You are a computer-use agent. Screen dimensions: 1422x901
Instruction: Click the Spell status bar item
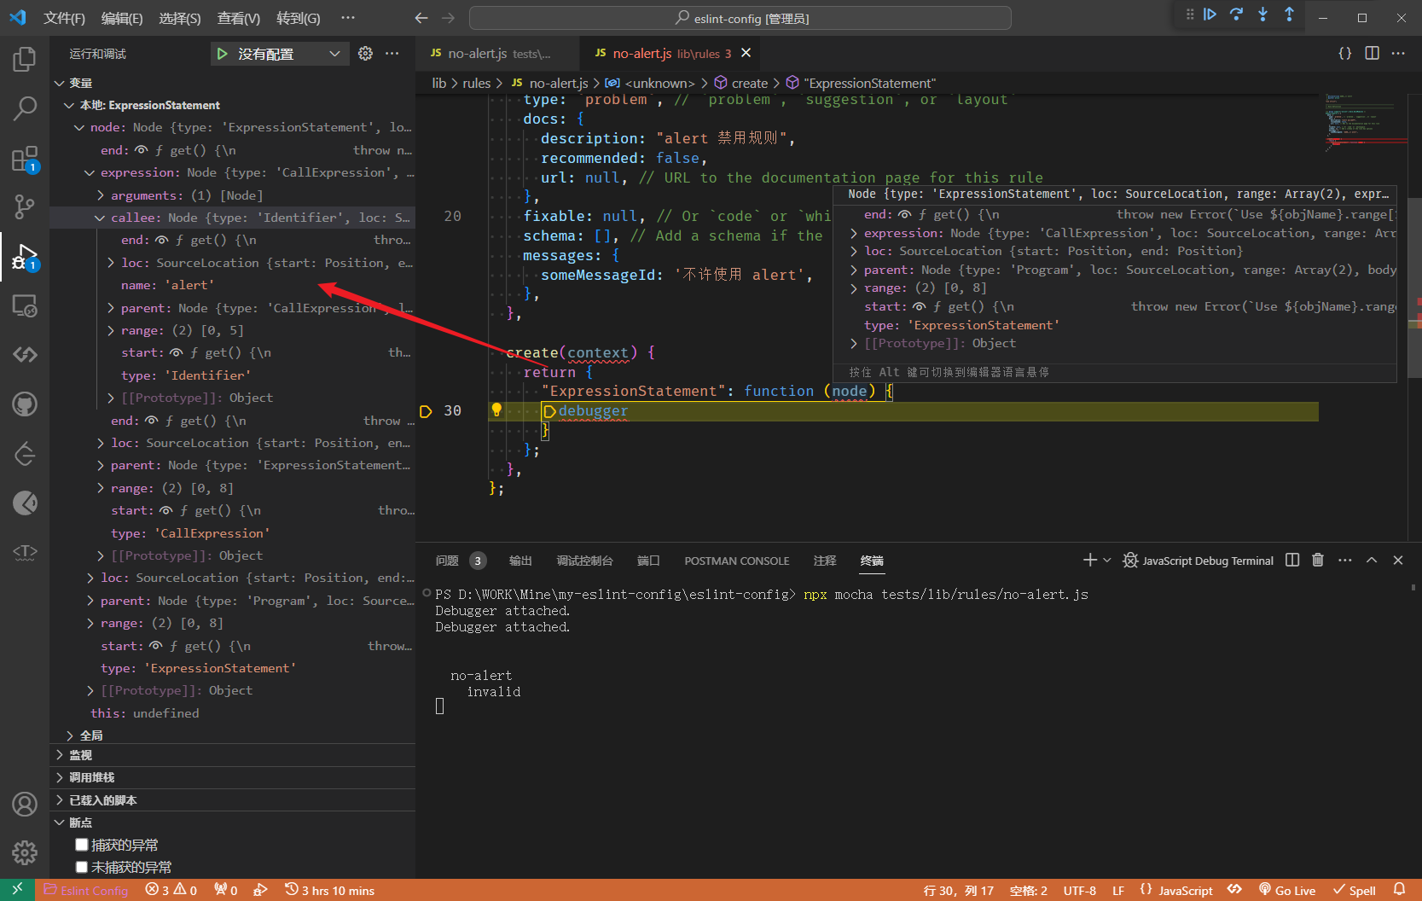pyautogui.click(x=1355, y=891)
